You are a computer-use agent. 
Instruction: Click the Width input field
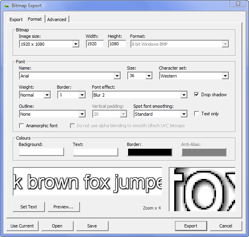pos(95,44)
